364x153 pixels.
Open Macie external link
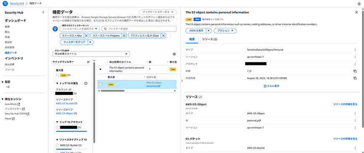10,119
